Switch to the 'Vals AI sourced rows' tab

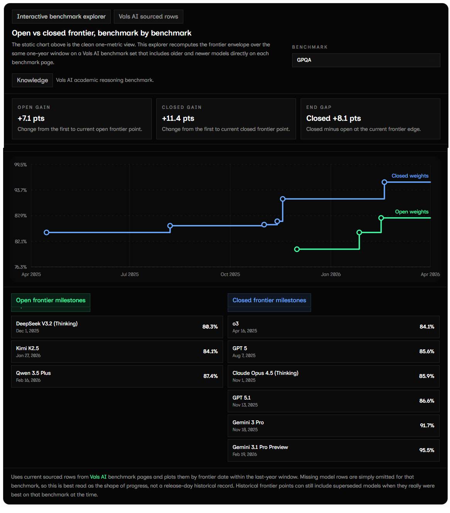[x=148, y=17]
